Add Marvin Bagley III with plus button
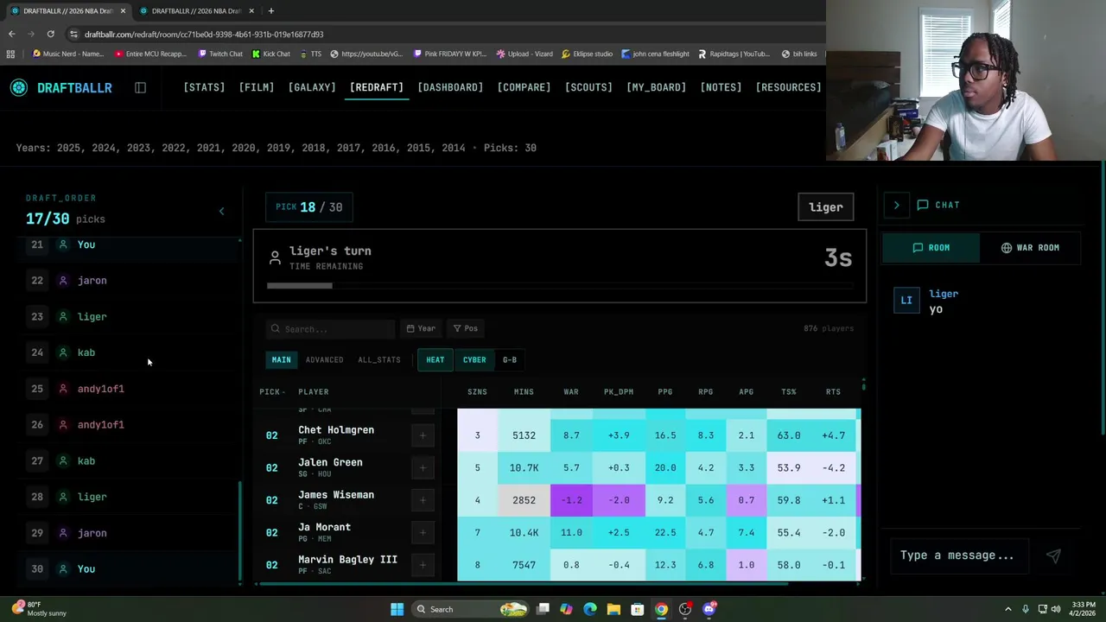 tap(423, 565)
